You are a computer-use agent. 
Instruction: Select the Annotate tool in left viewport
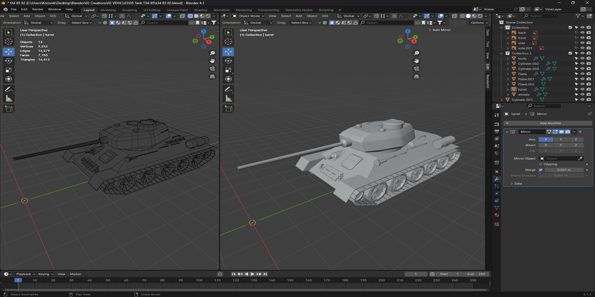click(x=8, y=90)
